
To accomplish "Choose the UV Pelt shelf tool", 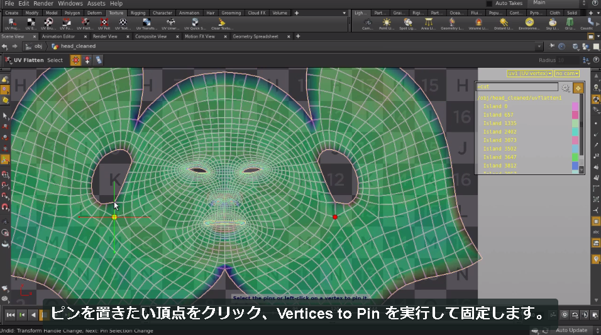I will tap(104, 24).
